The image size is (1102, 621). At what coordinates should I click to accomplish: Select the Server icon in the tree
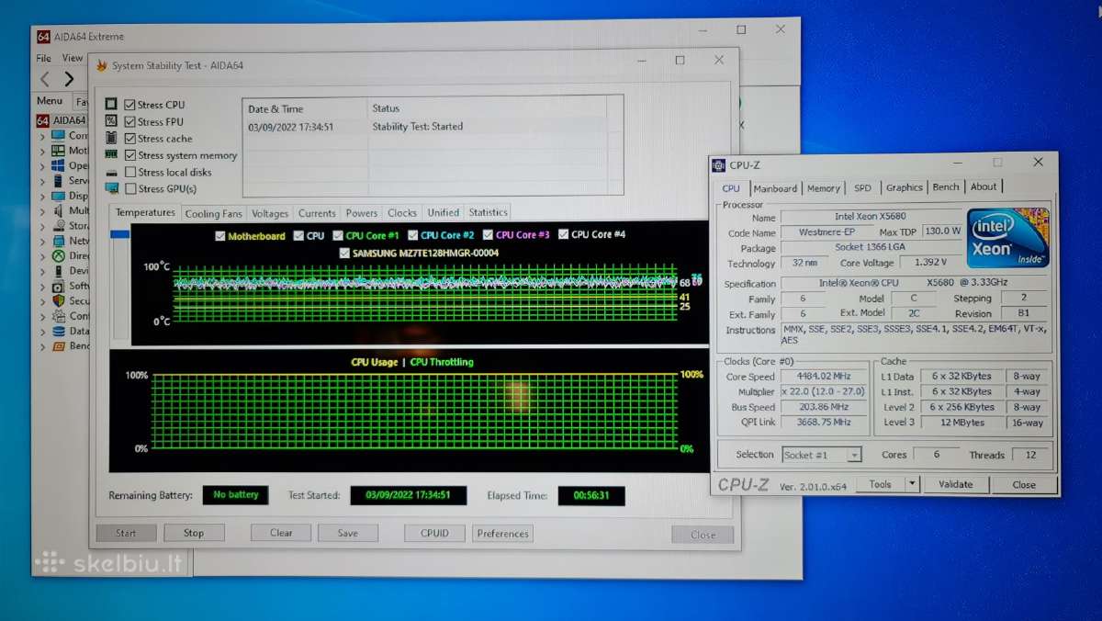coord(58,181)
